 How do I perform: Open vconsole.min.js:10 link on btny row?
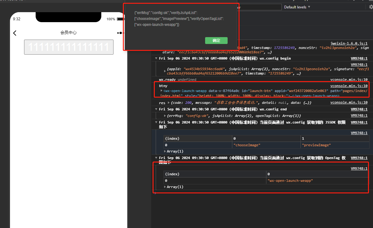(349, 86)
